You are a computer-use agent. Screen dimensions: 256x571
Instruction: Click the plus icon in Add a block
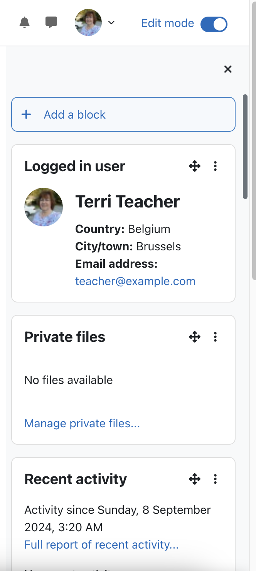pos(26,114)
